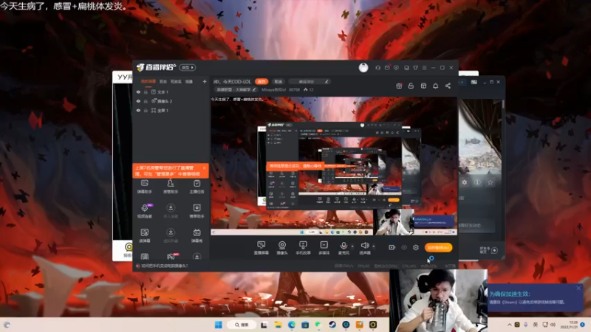Open the Windows Start menu
This screenshot has width=591, height=332.
[x=218, y=325]
